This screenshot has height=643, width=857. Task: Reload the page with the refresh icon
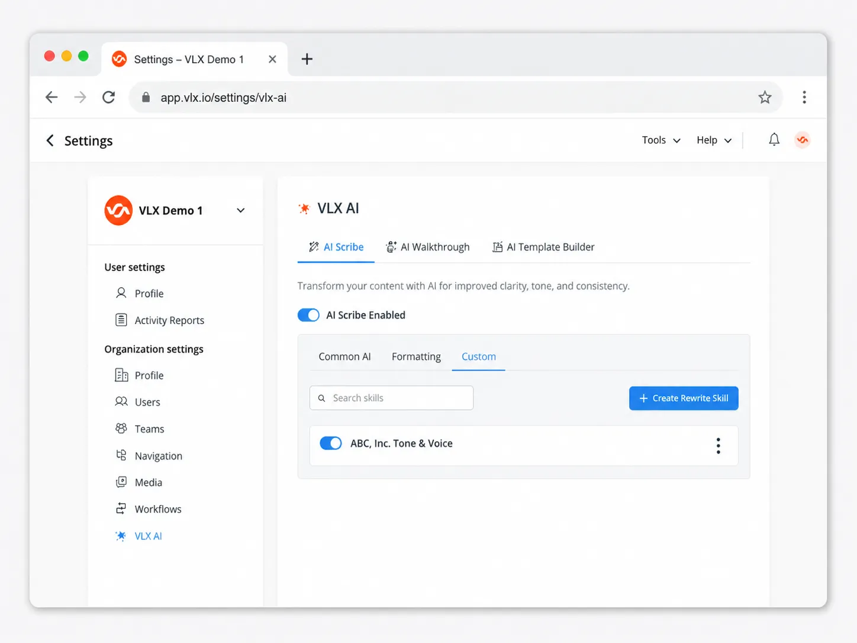pyautogui.click(x=108, y=97)
